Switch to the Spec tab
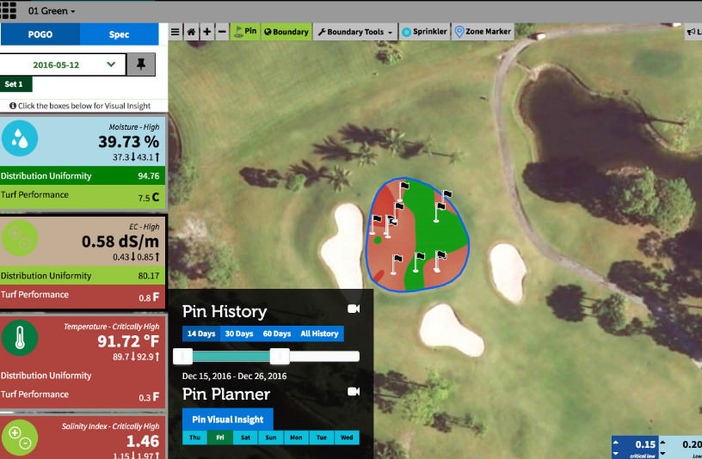The image size is (702, 459). [119, 34]
